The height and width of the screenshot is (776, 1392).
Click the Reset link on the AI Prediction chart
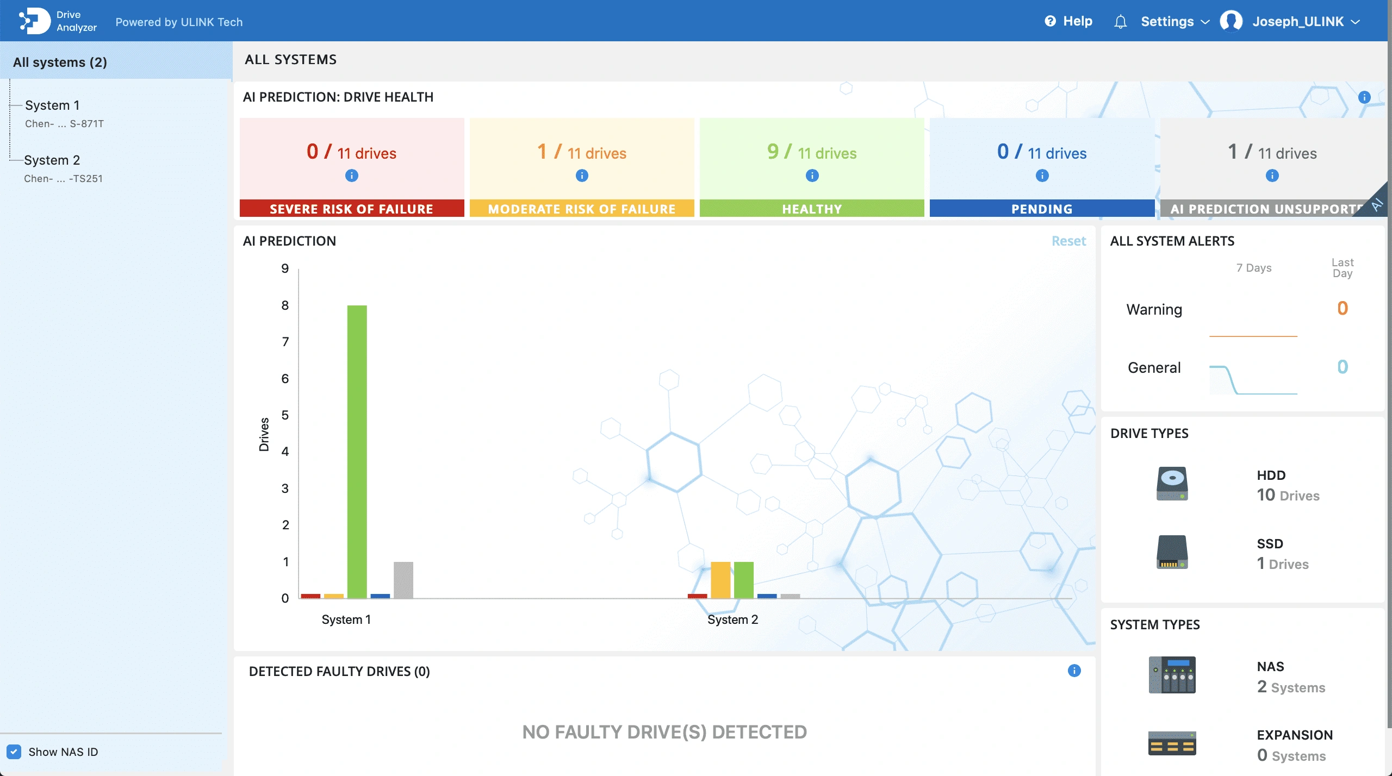click(x=1069, y=241)
